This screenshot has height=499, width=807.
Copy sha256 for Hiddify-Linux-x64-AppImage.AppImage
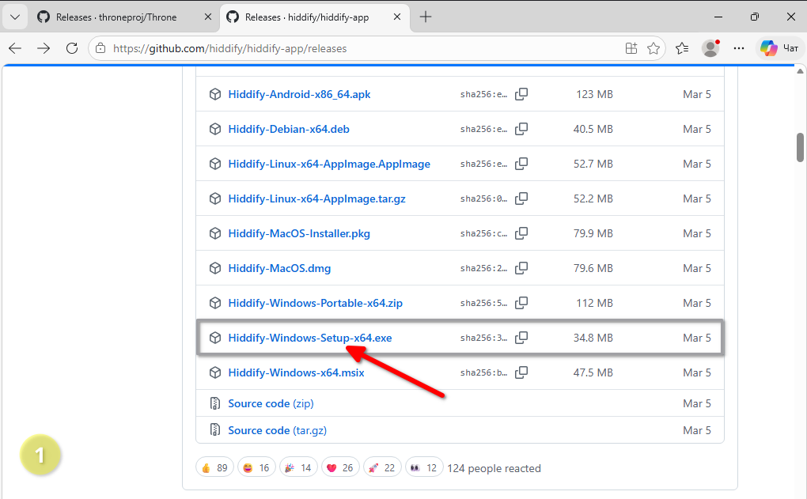coord(521,164)
